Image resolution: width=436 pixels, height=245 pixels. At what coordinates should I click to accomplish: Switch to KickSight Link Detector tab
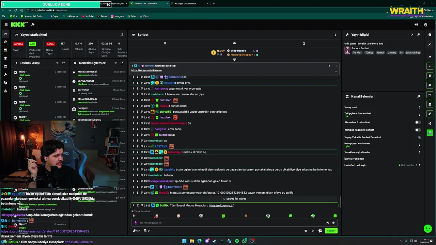pyautogui.click(x=189, y=3)
